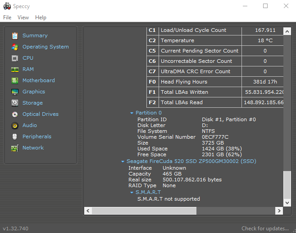
Task: Click the 381d 17h value
Action: (265, 82)
